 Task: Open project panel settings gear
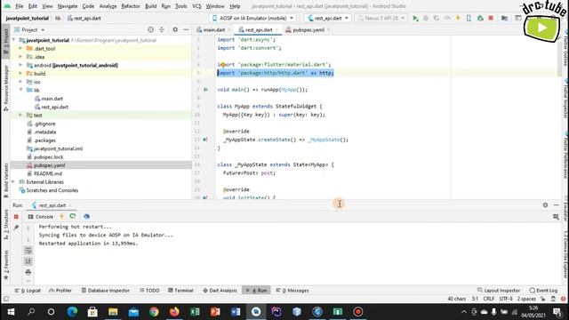coord(175,29)
